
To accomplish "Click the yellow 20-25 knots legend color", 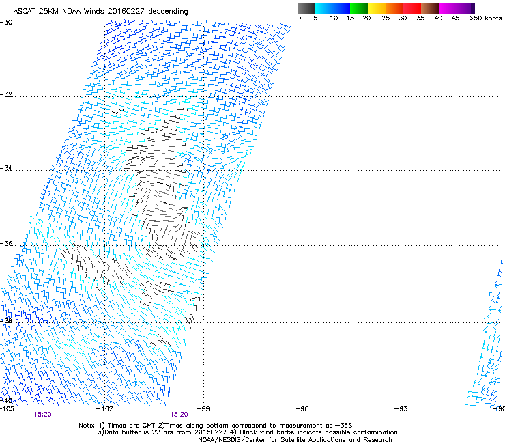I will coord(377,8).
